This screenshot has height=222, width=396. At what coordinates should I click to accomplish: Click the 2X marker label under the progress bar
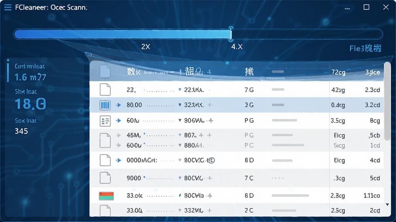point(146,47)
